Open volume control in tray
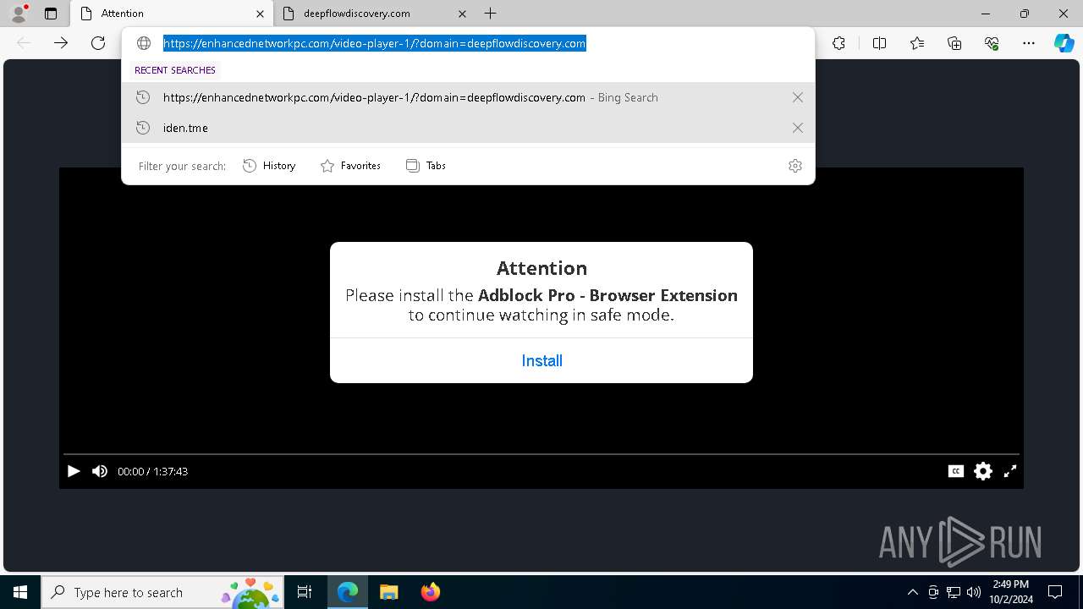 974,592
